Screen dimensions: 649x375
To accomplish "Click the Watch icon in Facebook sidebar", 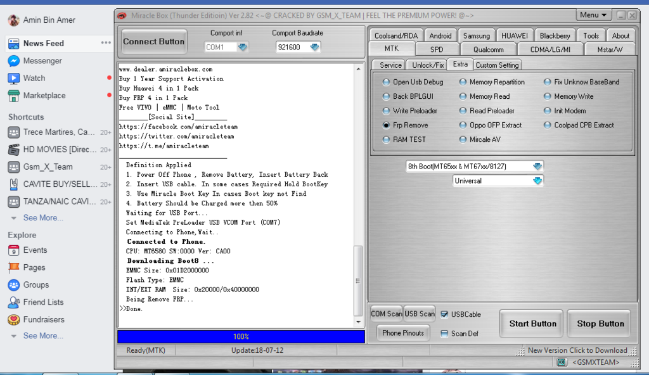I will [x=14, y=78].
